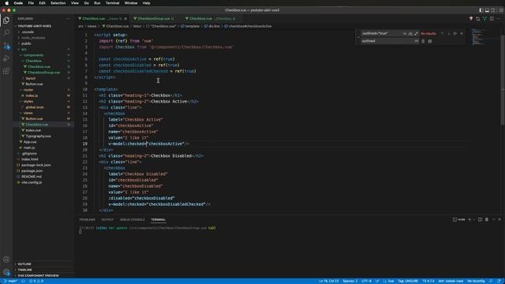505x284 pixels.
Task: Collapse the replace row toggle
Action: [358, 37]
